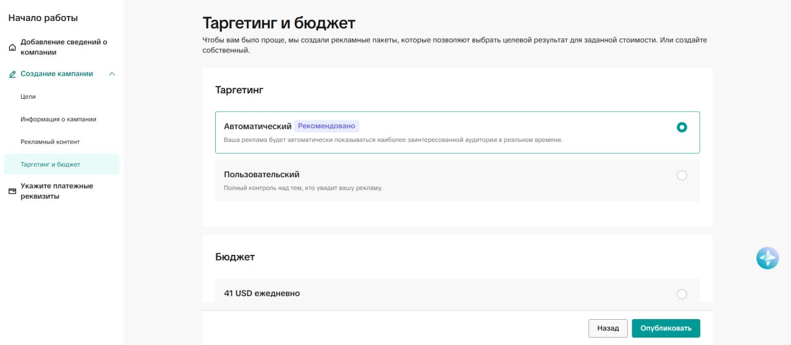The width and height of the screenshot is (791, 345).
Task: Choose the 41 USD ежедневно budget radio
Action: click(x=682, y=294)
